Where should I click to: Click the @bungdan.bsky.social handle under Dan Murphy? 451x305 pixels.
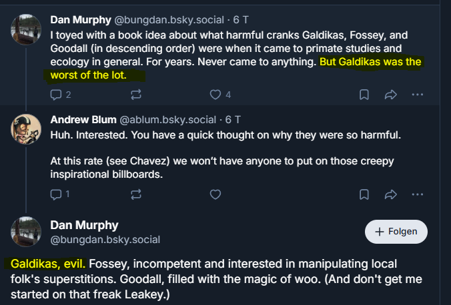[x=105, y=240]
